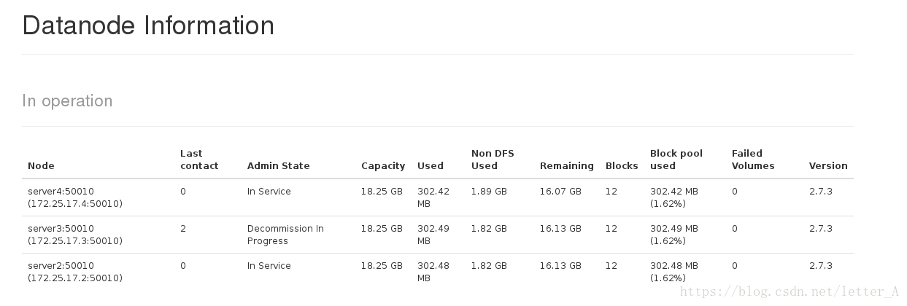907x306 pixels.
Task: Click the Decommission In Progress state cell
Action: tap(285, 235)
